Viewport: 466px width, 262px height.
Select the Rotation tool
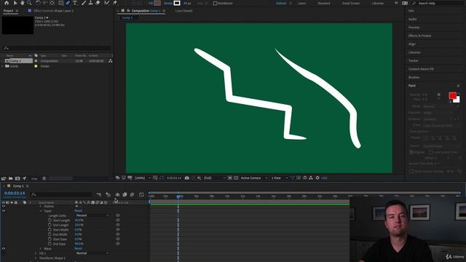[38, 3]
